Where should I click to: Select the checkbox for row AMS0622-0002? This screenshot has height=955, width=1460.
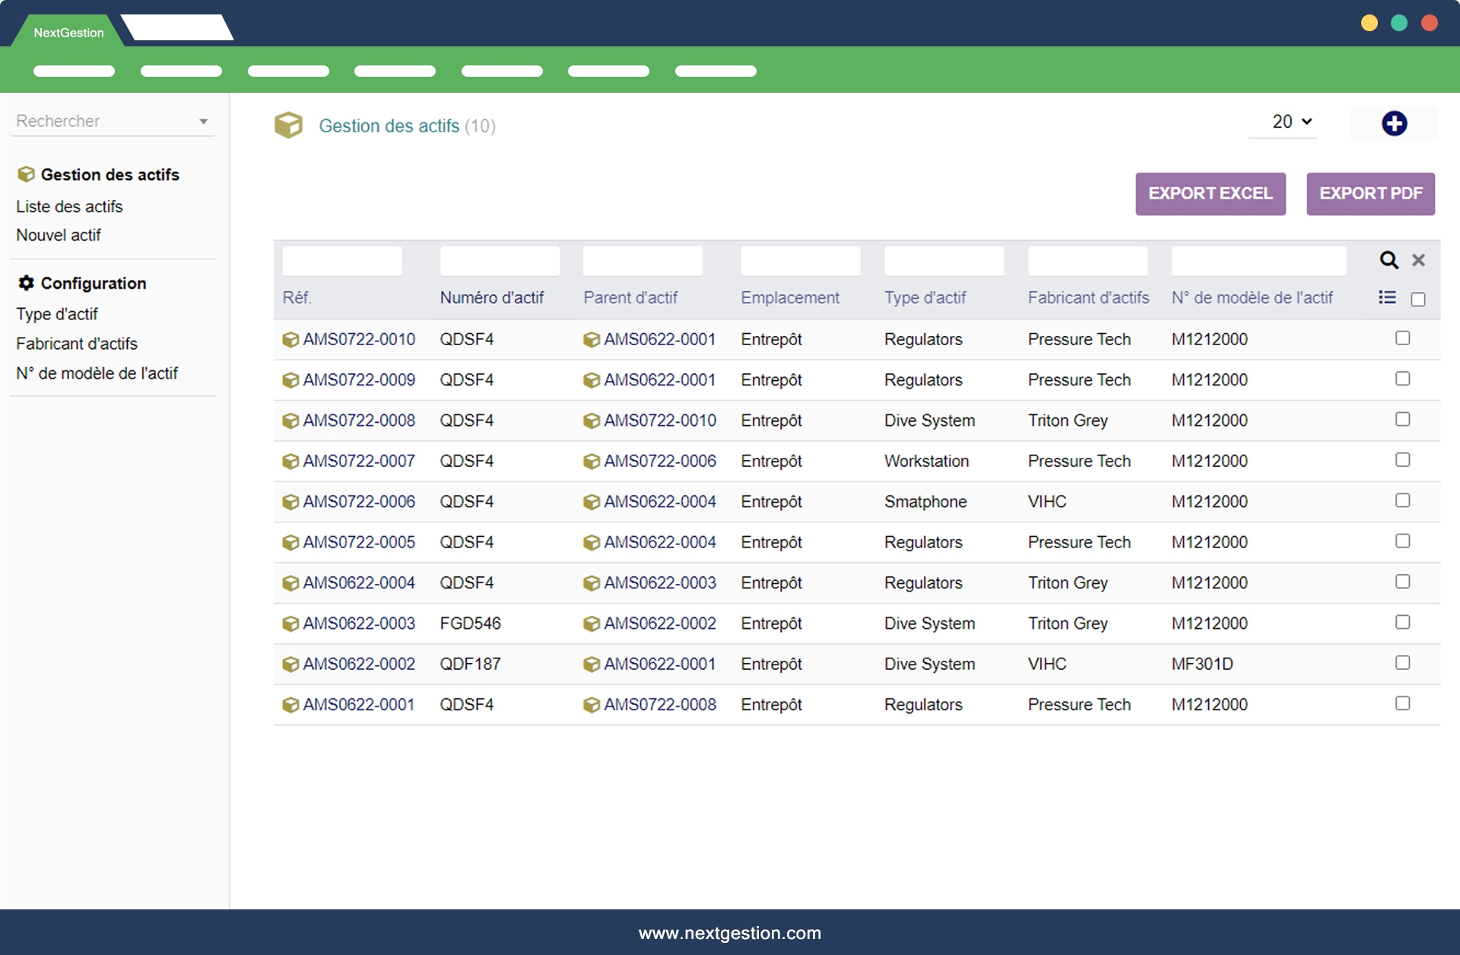point(1402,662)
